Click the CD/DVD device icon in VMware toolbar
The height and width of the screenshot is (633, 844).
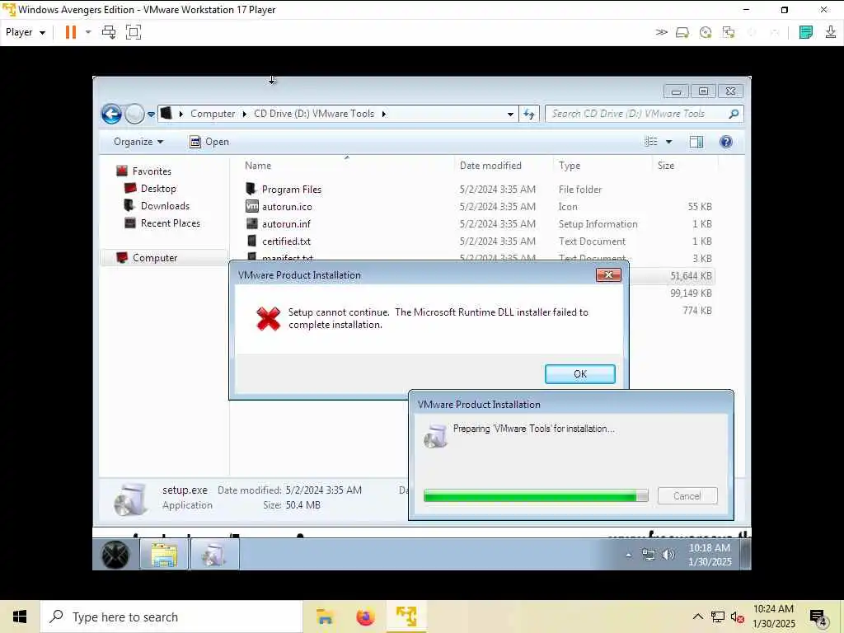click(x=706, y=32)
